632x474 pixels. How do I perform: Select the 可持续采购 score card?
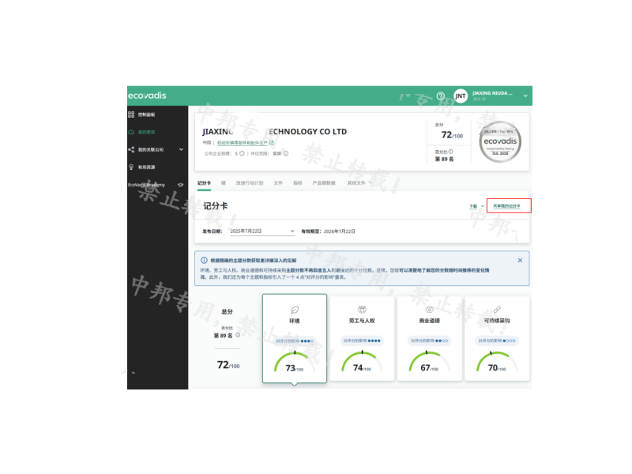pos(496,339)
